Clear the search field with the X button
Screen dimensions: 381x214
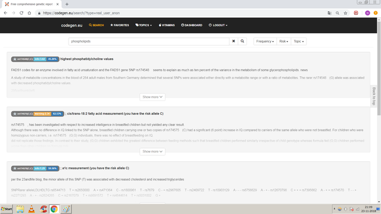(x=233, y=41)
